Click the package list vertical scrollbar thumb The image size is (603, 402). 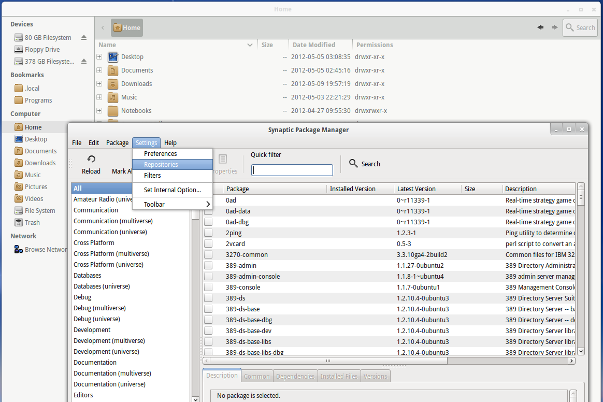click(x=581, y=198)
